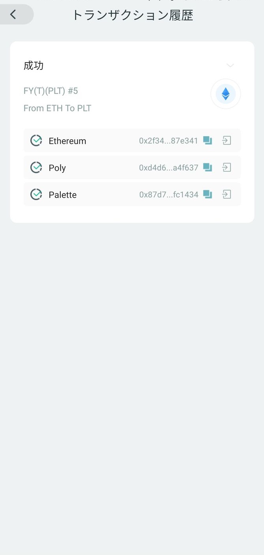
Task: Collapse the 成功 transaction details
Action: 230,66
